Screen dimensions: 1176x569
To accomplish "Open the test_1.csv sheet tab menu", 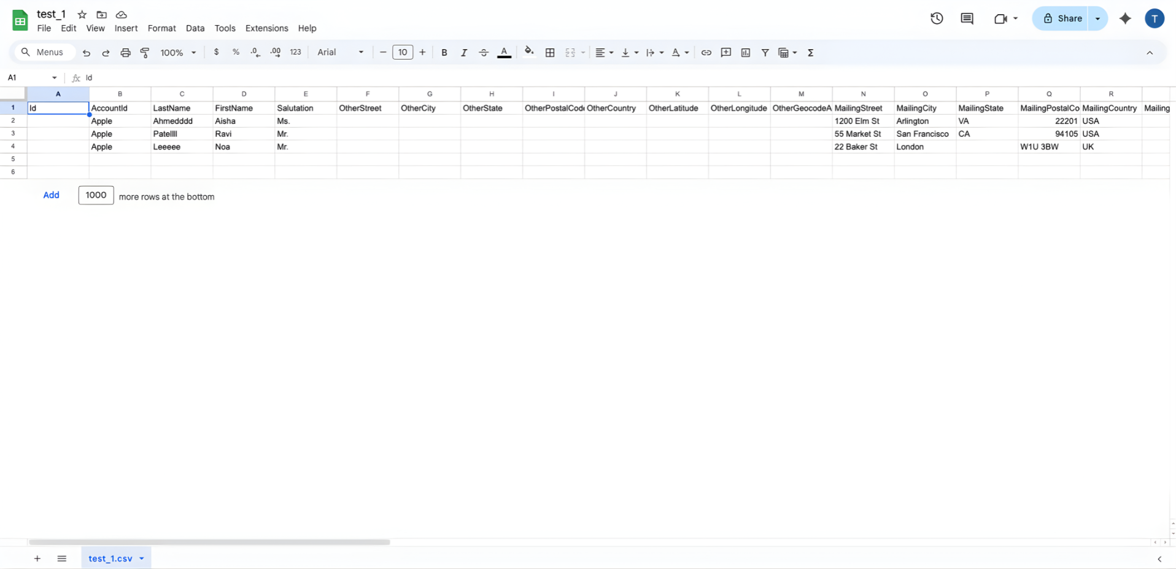I will [x=142, y=559].
